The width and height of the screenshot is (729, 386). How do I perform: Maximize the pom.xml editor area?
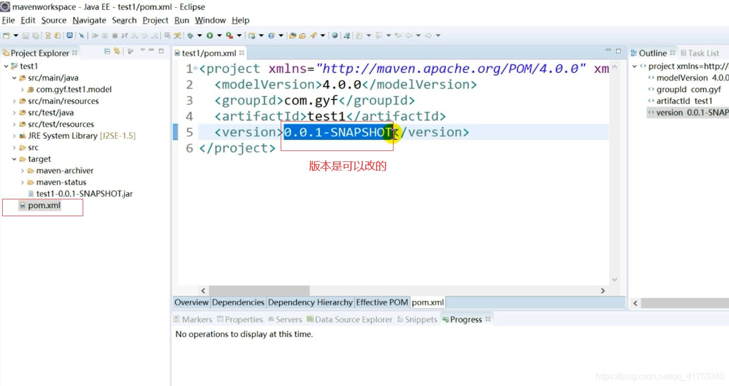(x=618, y=51)
